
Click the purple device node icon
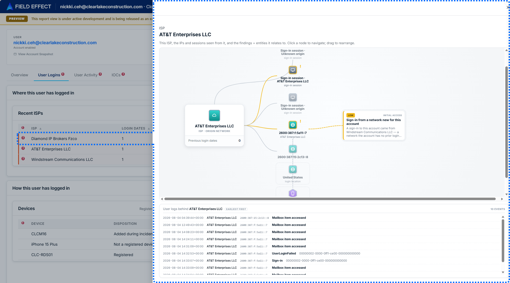point(293,193)
